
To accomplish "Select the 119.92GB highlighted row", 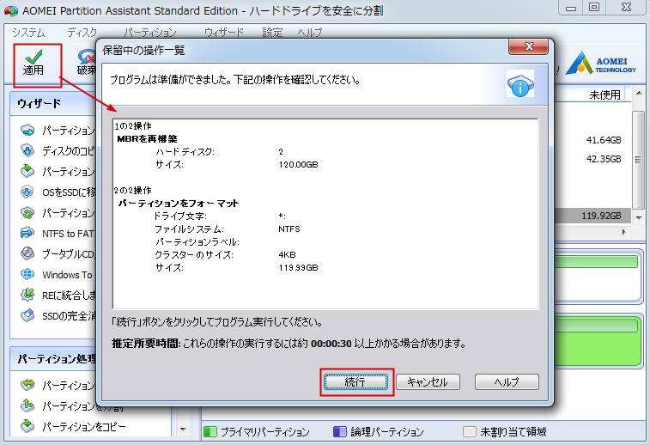I will pos(592,216).
